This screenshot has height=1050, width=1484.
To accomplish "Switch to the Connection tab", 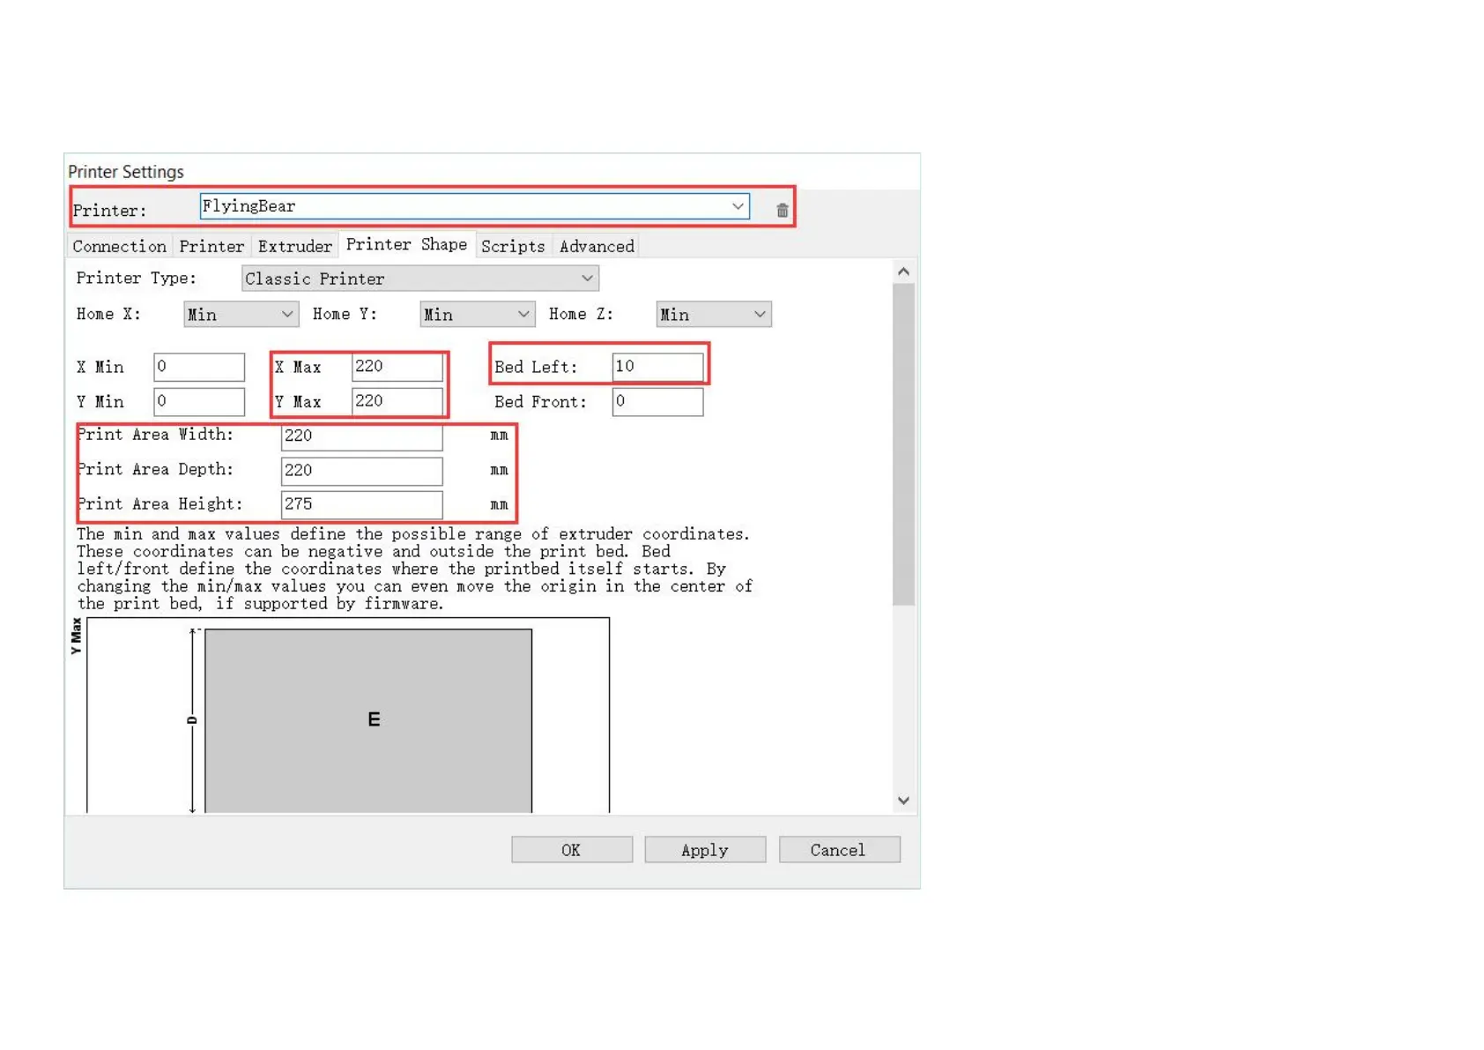I will [x=120, y=246].
